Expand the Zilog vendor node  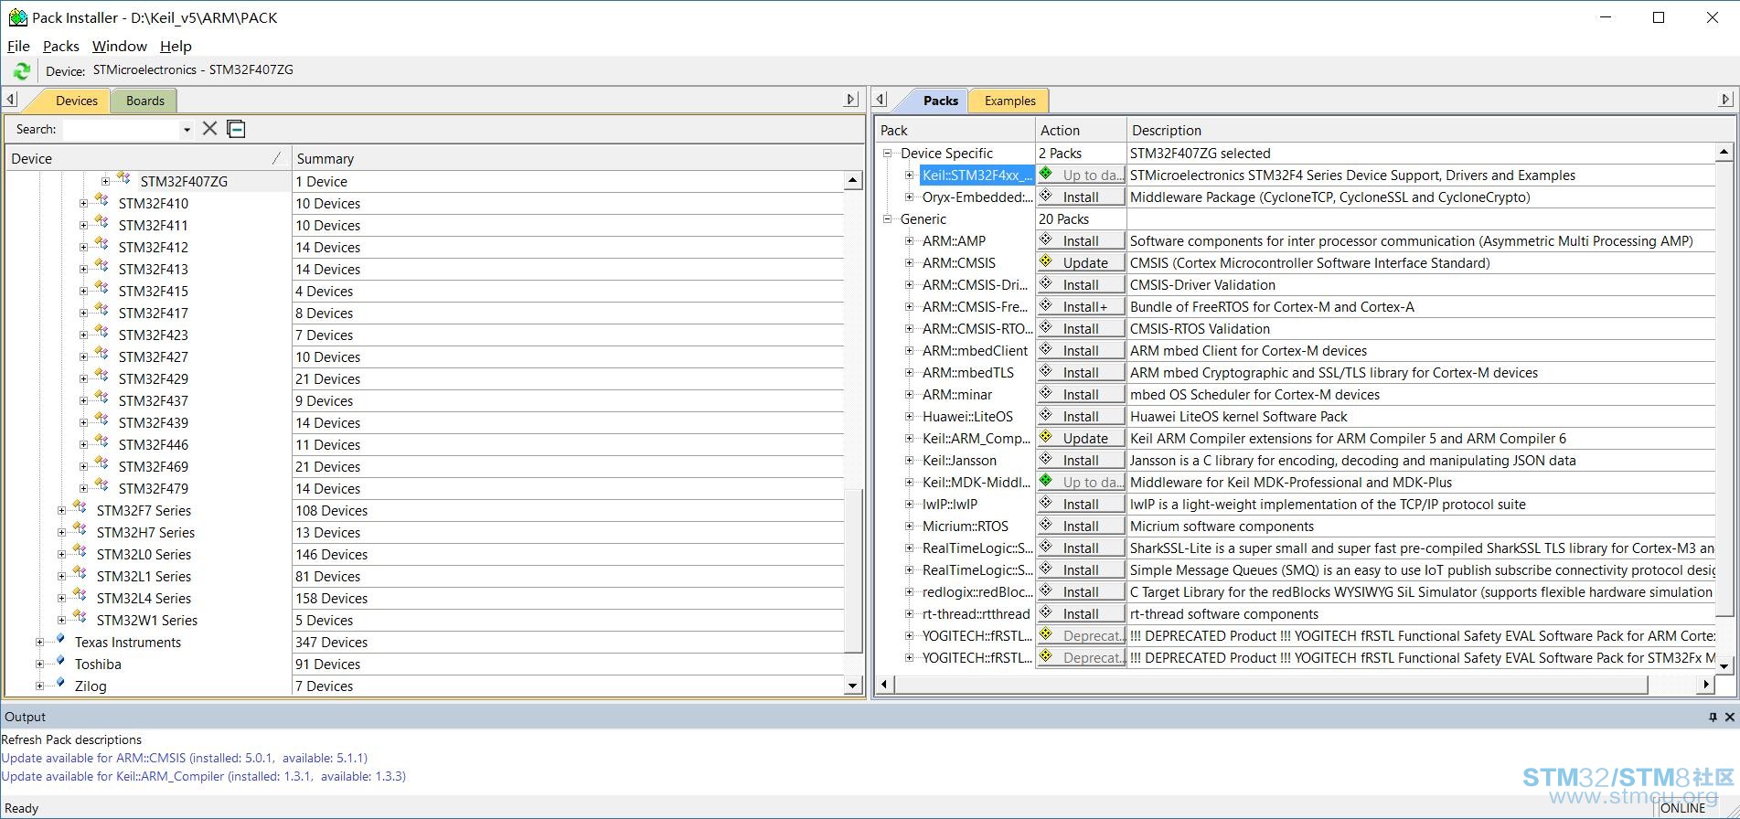coord(39,686)
